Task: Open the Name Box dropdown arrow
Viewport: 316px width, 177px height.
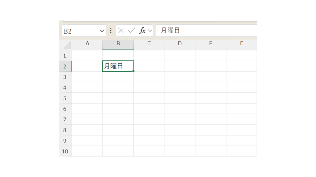Action: (102, 31)
